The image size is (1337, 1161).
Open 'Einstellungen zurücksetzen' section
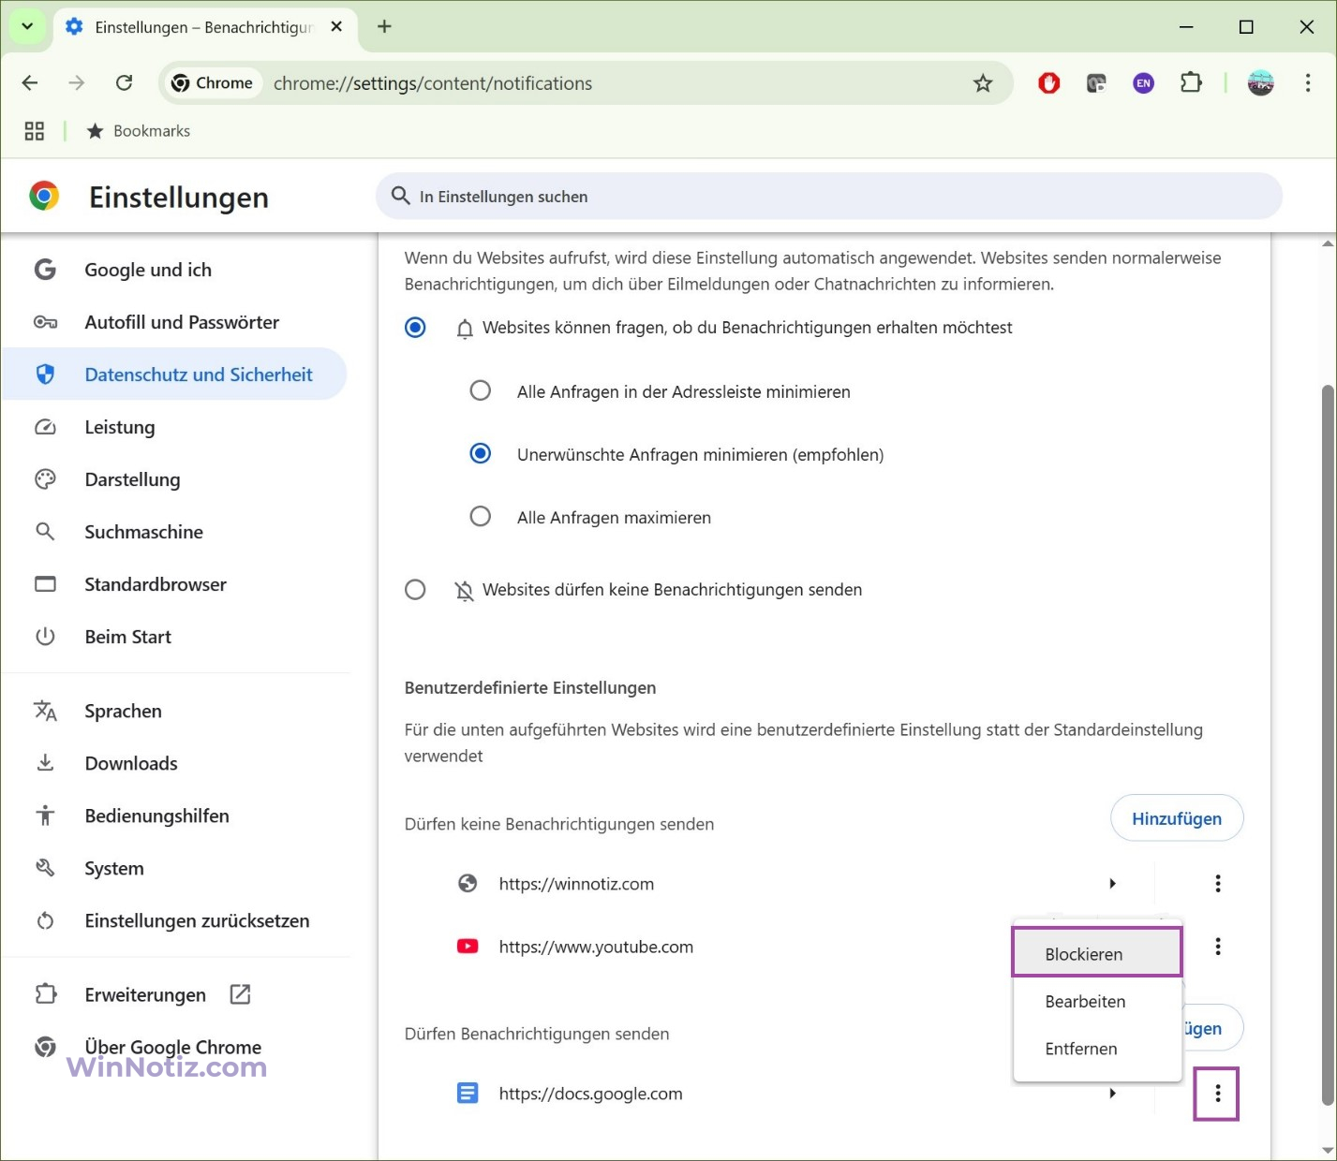click(x=175, y=920)
